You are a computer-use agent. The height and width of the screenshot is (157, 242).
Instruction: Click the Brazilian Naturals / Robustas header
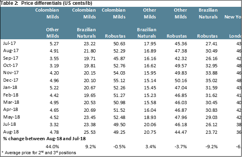point(208,23)
